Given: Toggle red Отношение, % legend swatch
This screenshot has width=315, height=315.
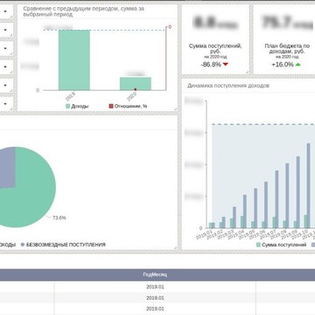Looking at the screenshot, I should pos(111,106).
